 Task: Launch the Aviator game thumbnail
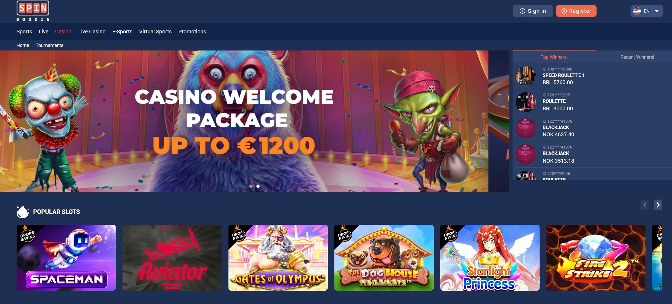(x=172, y=258)
